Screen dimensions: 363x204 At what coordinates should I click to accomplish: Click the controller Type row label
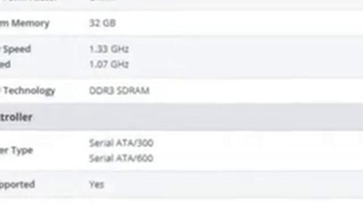point(16,151)
